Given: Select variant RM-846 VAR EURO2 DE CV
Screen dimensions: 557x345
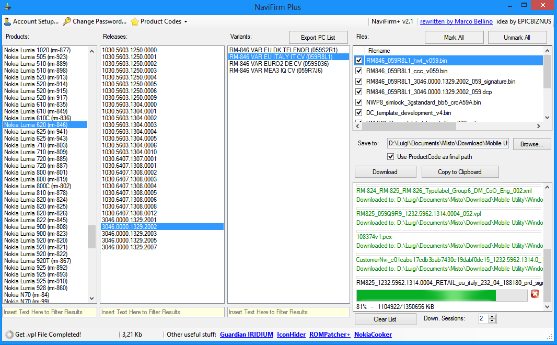Looking at the screenshot, I should click(x=288, y=64).
